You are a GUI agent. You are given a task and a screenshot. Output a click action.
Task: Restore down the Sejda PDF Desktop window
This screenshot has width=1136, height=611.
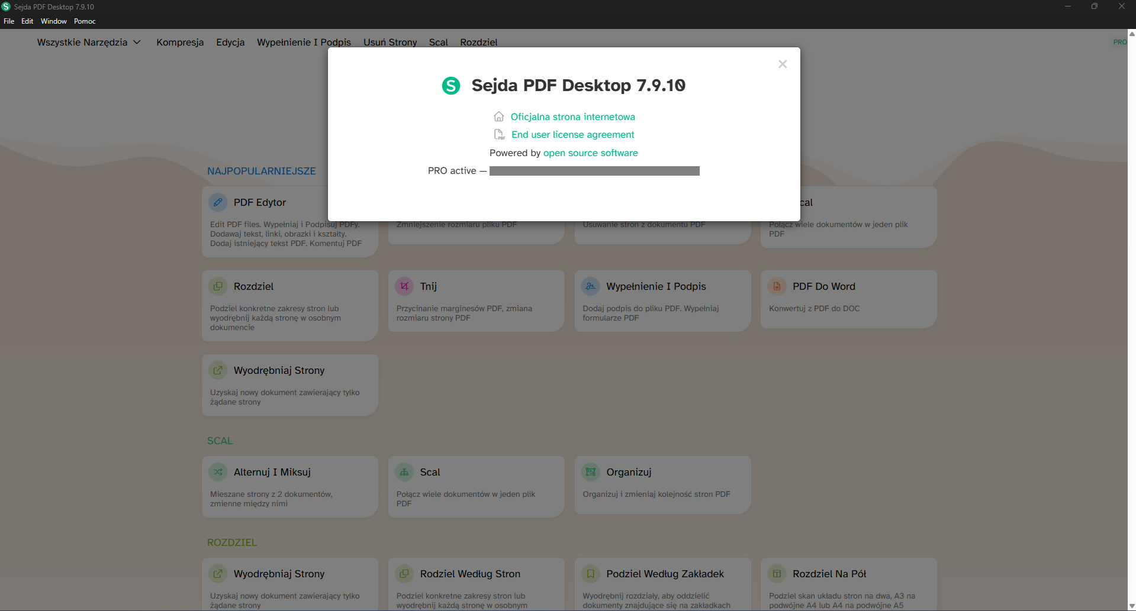pyautogui.click(x=1095, y=7)
